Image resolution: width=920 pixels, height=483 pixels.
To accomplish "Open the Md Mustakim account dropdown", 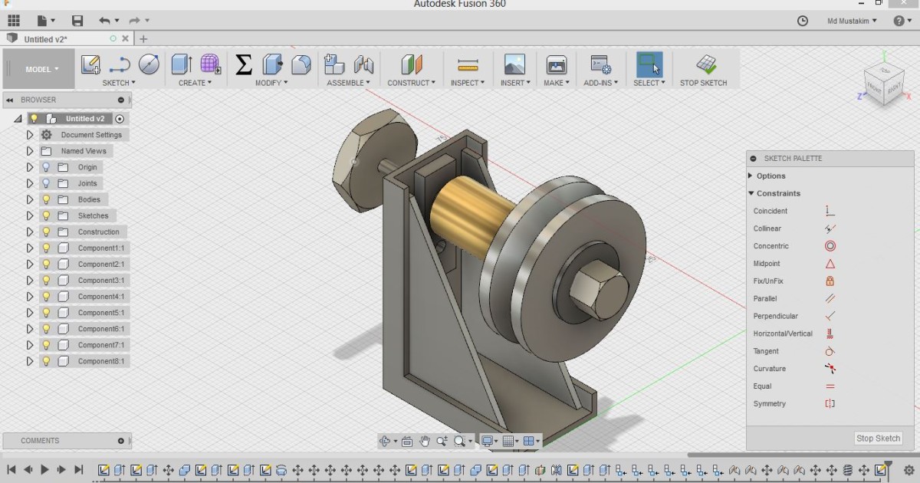I will tap(853, 21).
